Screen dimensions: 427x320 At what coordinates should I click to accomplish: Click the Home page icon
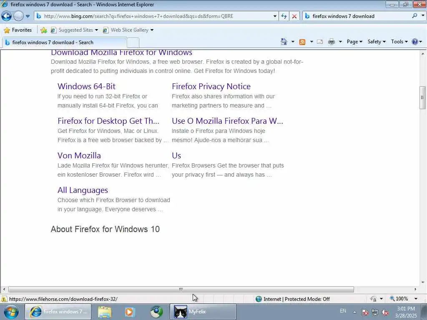pyautogui.click(x=284, y=42)
